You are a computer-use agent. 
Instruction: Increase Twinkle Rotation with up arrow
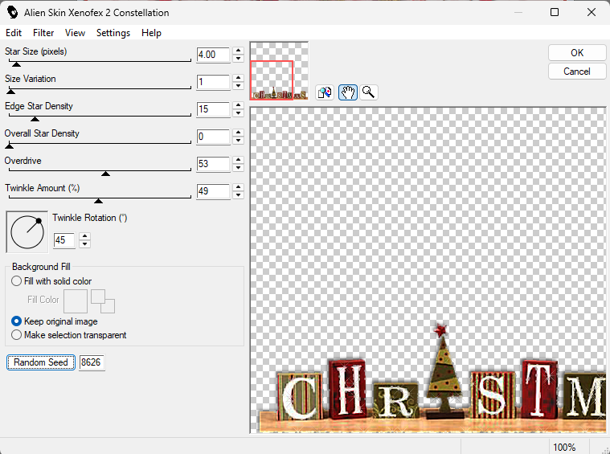[x=84, y=236]
